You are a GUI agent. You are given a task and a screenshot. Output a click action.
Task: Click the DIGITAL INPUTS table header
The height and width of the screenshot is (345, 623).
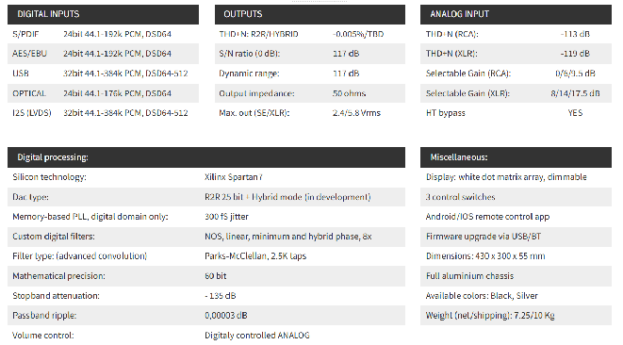point(103,14)
